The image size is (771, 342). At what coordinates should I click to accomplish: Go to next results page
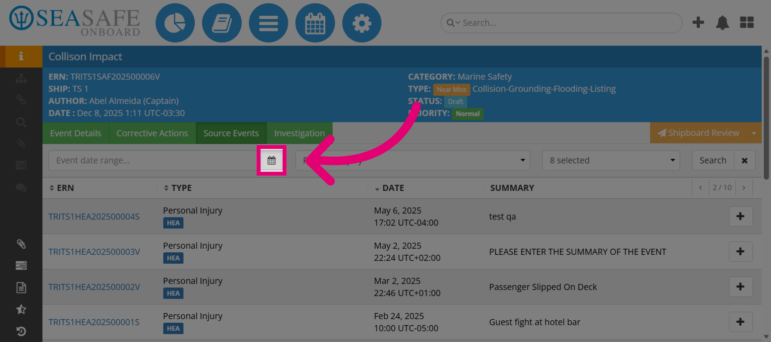coord(744,188)
